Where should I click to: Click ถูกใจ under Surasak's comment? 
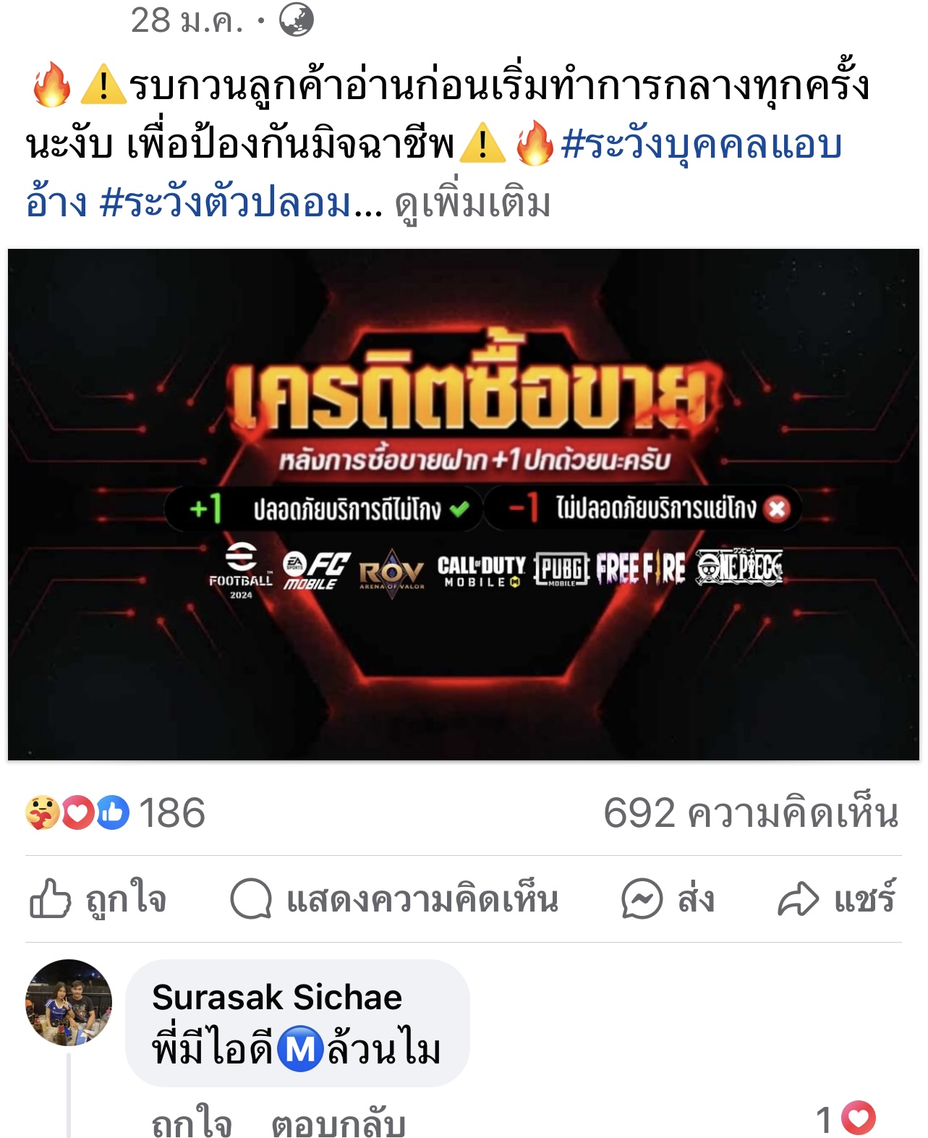point(192,1123)
